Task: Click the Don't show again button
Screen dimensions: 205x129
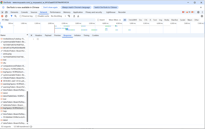Action: [50, 8]
